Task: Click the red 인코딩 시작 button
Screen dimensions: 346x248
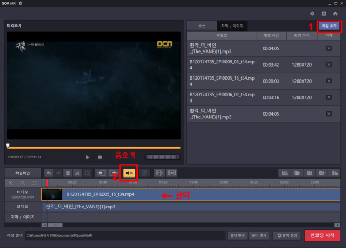Action: tap(322, 235)
